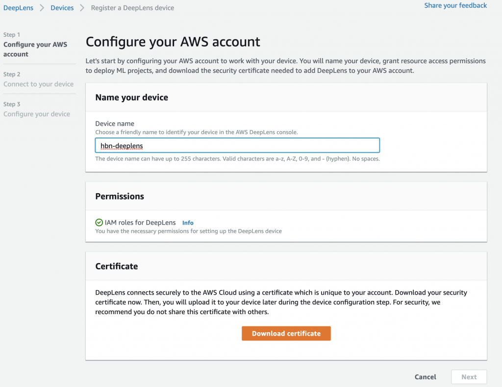Open the Share your feedback link
The width and height of the screenshot is (502, 387).
(x=455, y=5)
